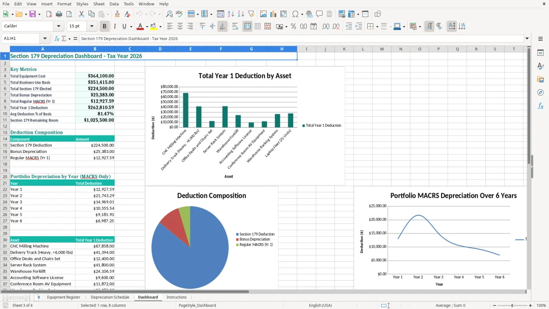Image resolution: width=549 pixels, height=309 pixels.
Task: Click the Cut scissors icon
Action: [x=81, y=14]
